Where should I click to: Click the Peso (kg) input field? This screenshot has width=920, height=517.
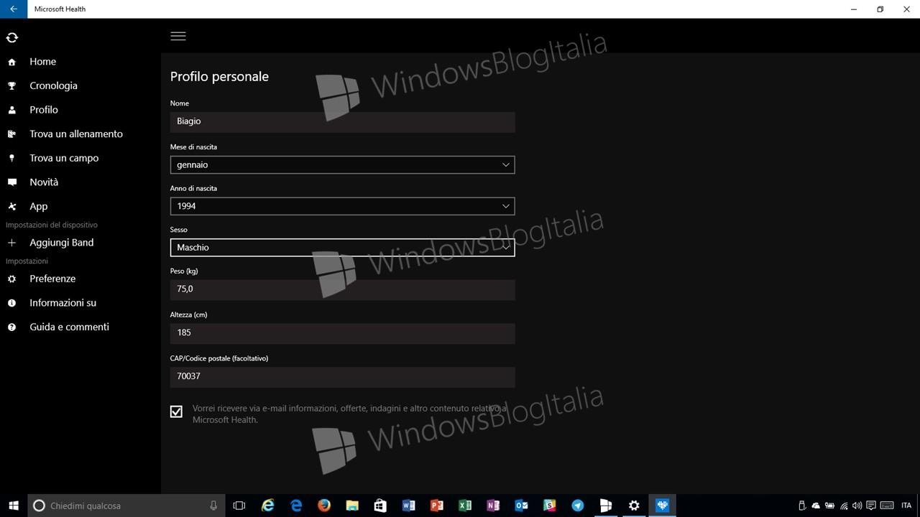(342, 289)
